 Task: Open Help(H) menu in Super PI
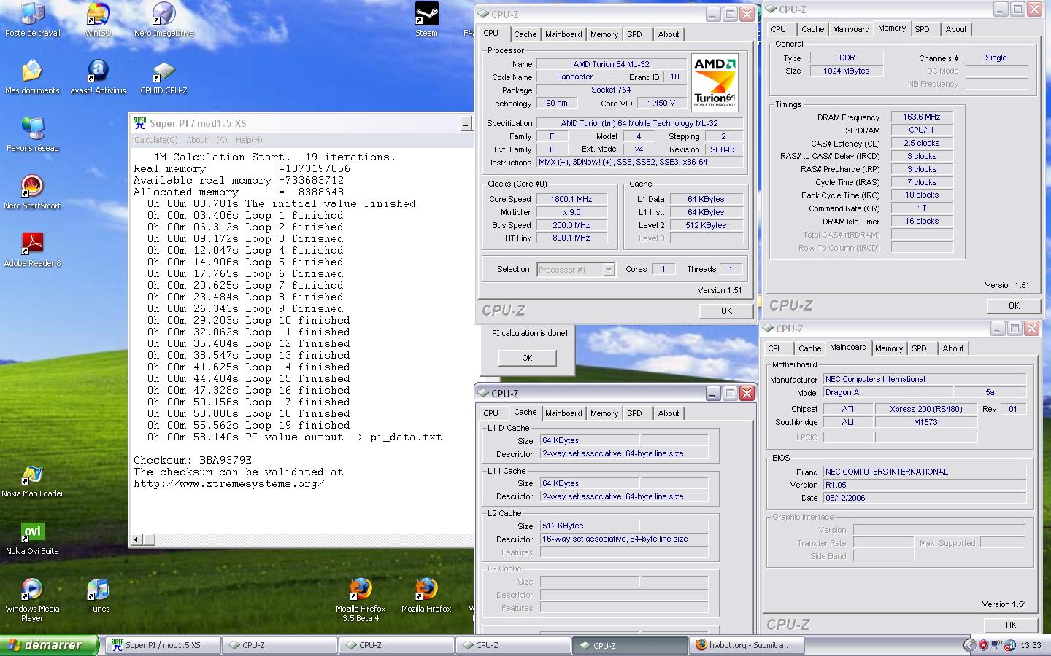tap(249, 140)
